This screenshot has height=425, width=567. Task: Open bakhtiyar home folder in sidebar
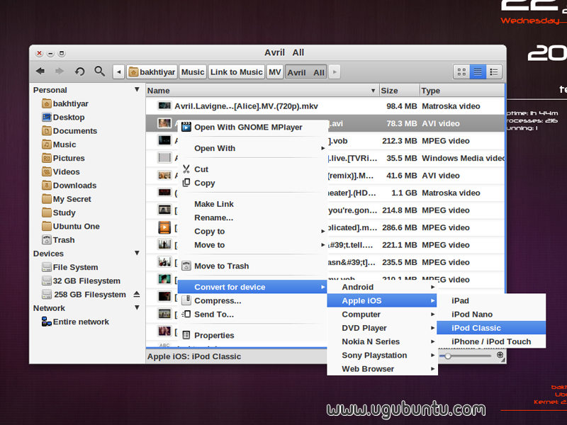click(x=65, y=103)
